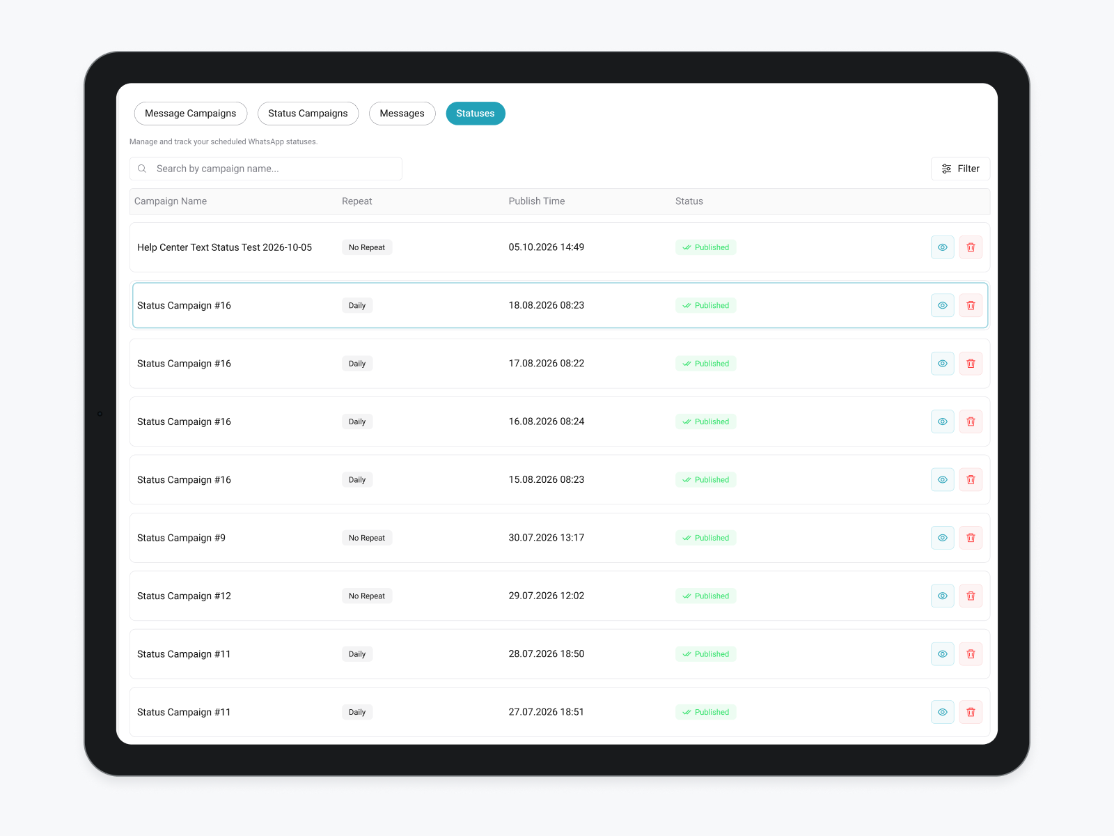Image resolution: width=1114 pixels, height=836 pixels.
Task: View the 28.07.2026 18:50 status
Action: [x=942, y=654]
